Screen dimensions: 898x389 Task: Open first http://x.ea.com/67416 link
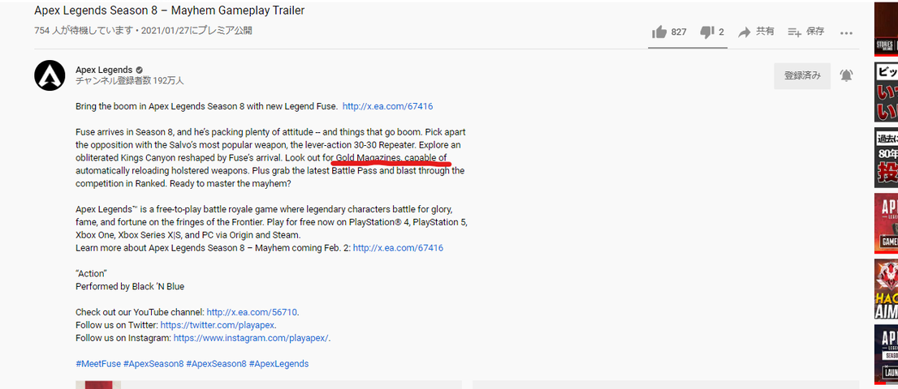click(x=387, y=106)
